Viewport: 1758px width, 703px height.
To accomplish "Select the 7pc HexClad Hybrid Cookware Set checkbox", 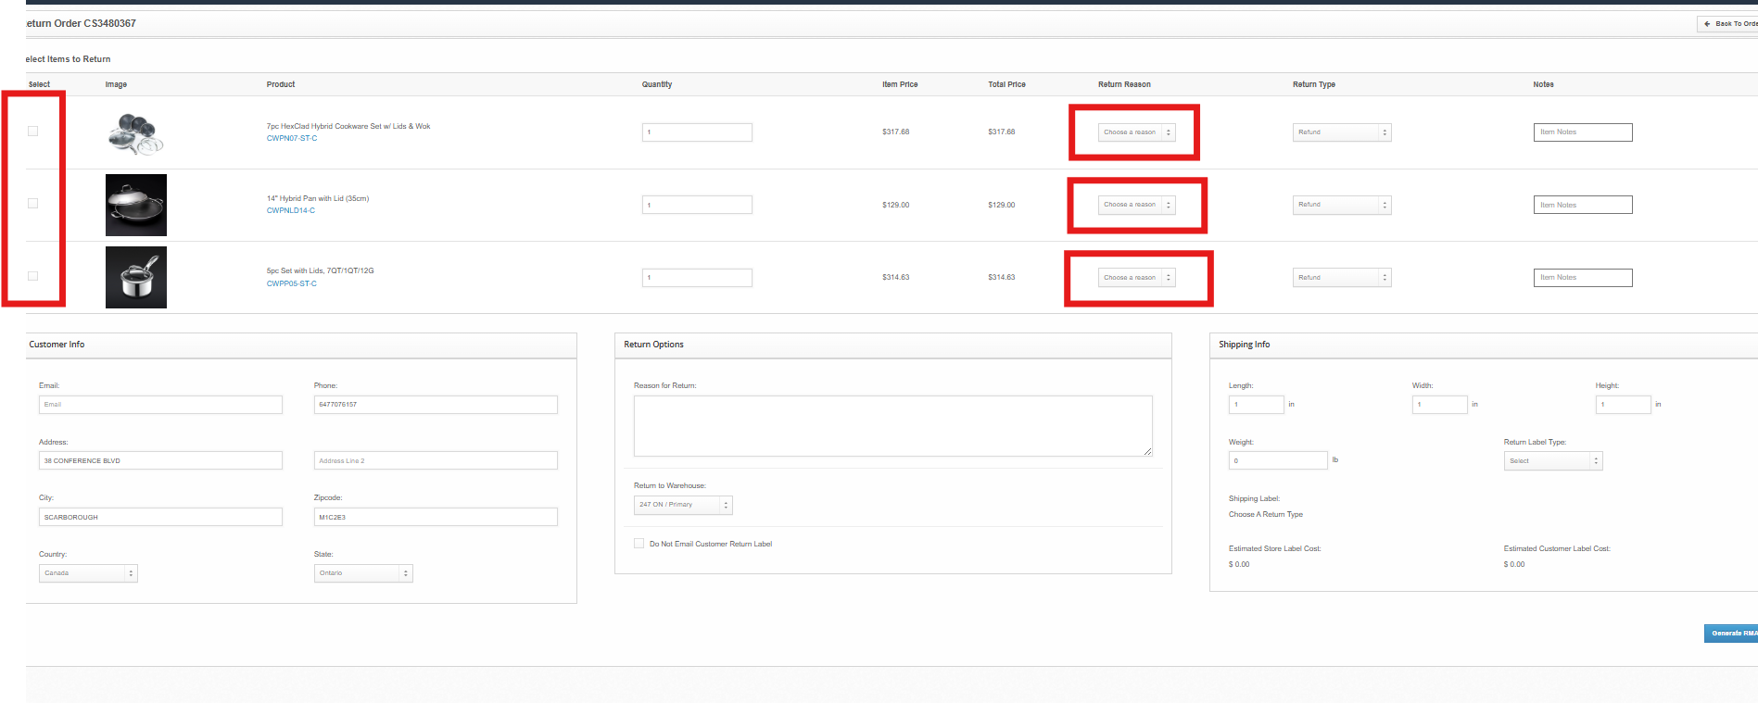I will pos(33,132).
